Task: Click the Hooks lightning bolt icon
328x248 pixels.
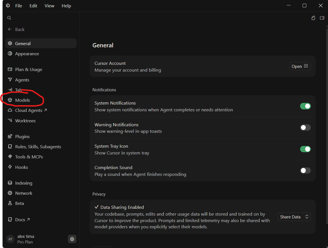Action: coord(10,167)
